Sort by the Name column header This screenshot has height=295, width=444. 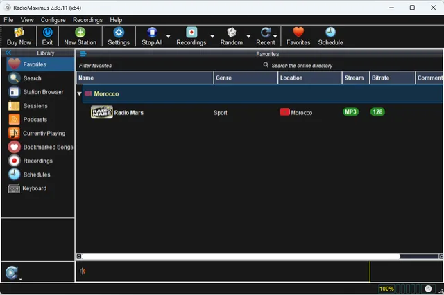coord(145,78)
